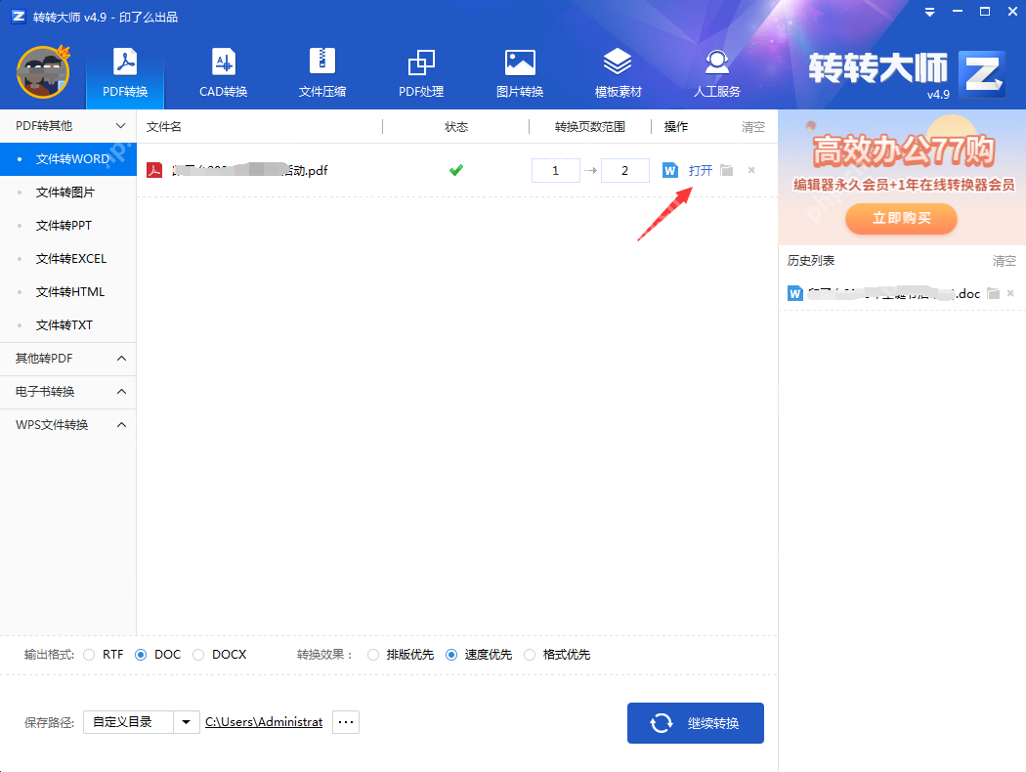Click 立即购买 to purchase membership
1026x772 pixels.
(x=901, y=219)
